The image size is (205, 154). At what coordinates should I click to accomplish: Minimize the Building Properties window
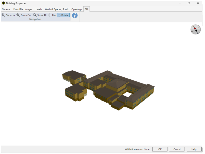tap(180, 3)
